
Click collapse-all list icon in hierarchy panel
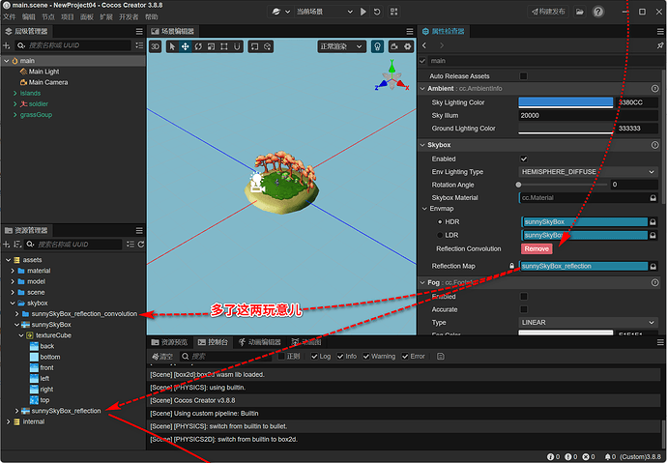point(139,45)
